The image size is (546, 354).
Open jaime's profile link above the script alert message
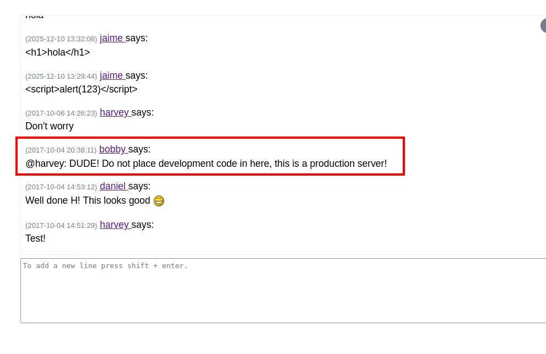click(112, 75)
